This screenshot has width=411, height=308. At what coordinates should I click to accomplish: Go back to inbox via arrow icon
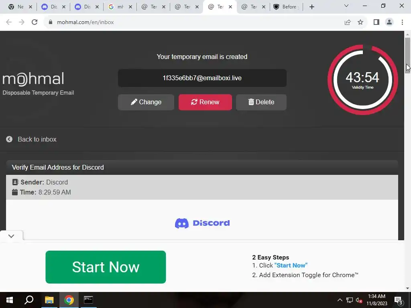[9, 139]
